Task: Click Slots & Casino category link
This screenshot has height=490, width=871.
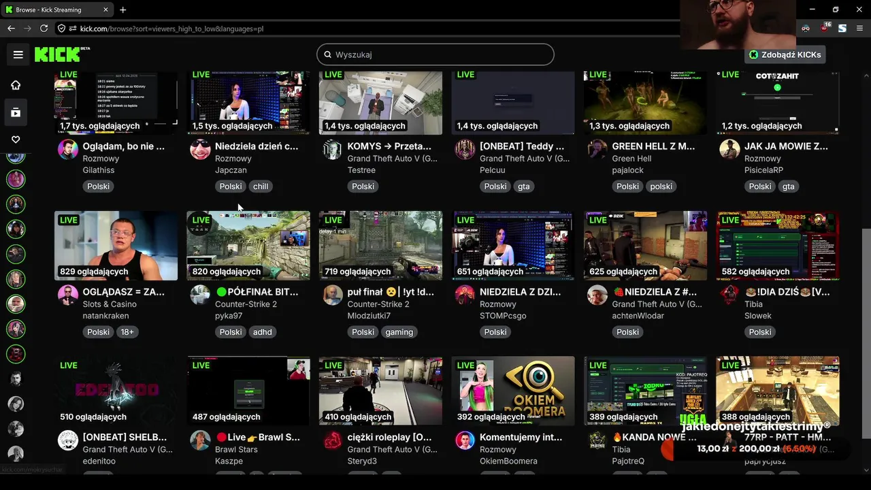Action: click(110, 304)
